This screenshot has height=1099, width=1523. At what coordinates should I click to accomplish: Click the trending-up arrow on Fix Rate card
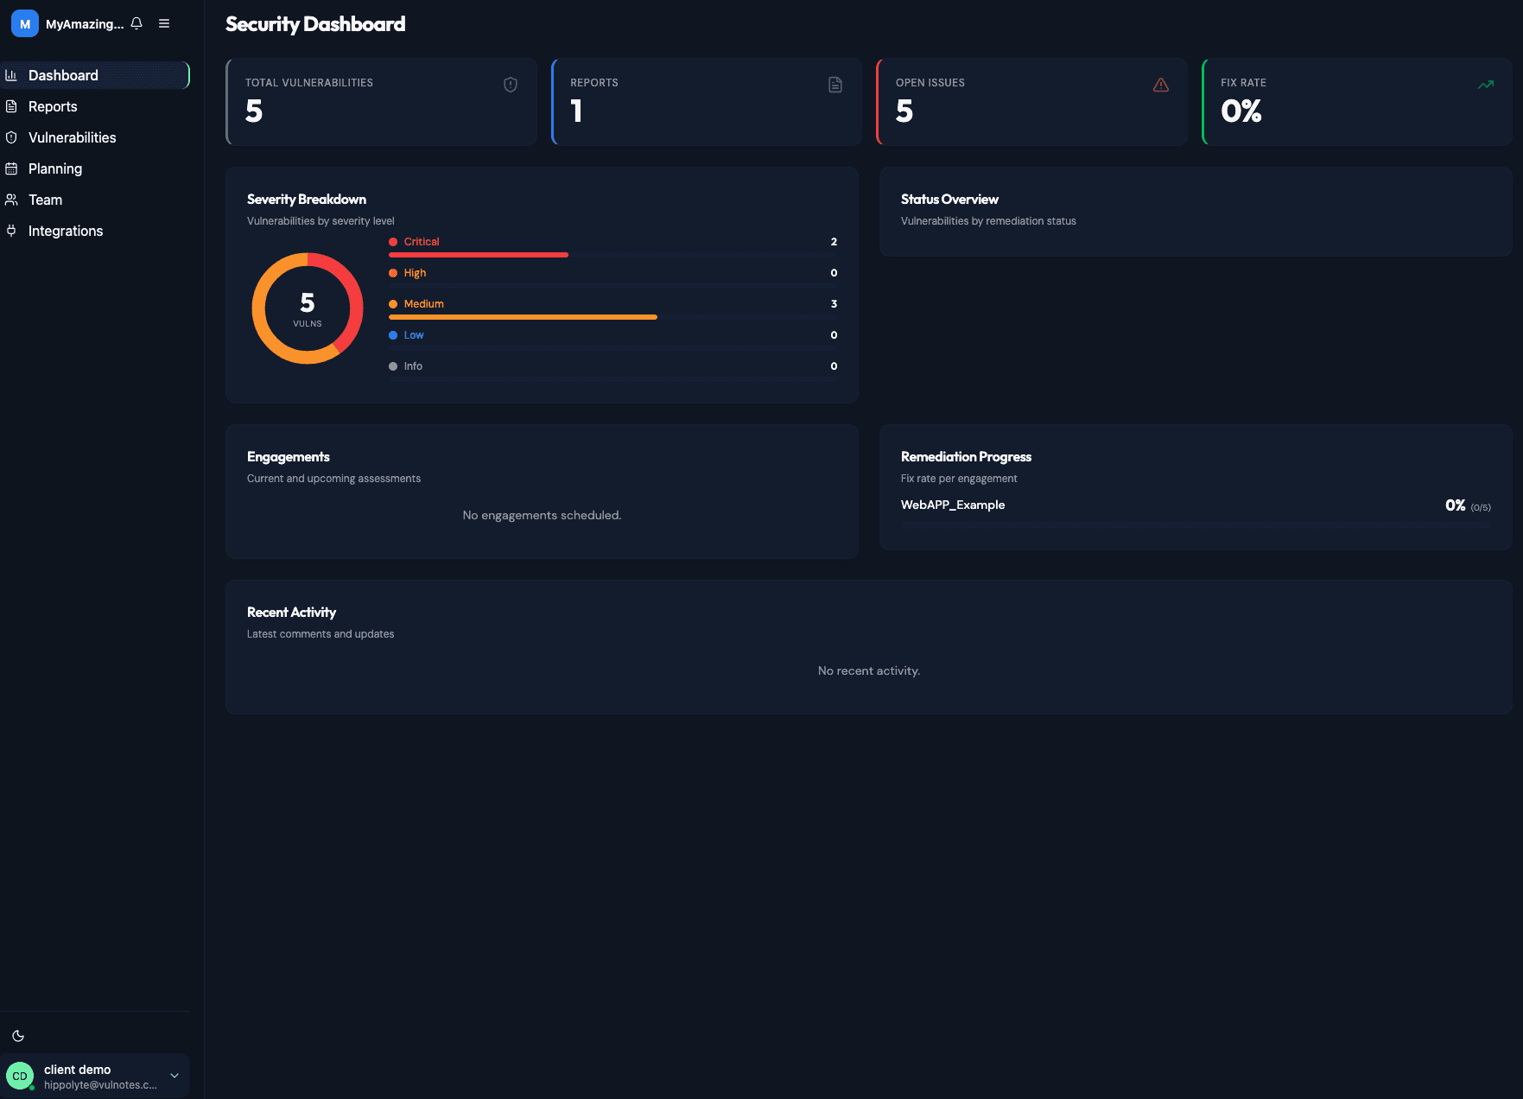point(1486,85)
